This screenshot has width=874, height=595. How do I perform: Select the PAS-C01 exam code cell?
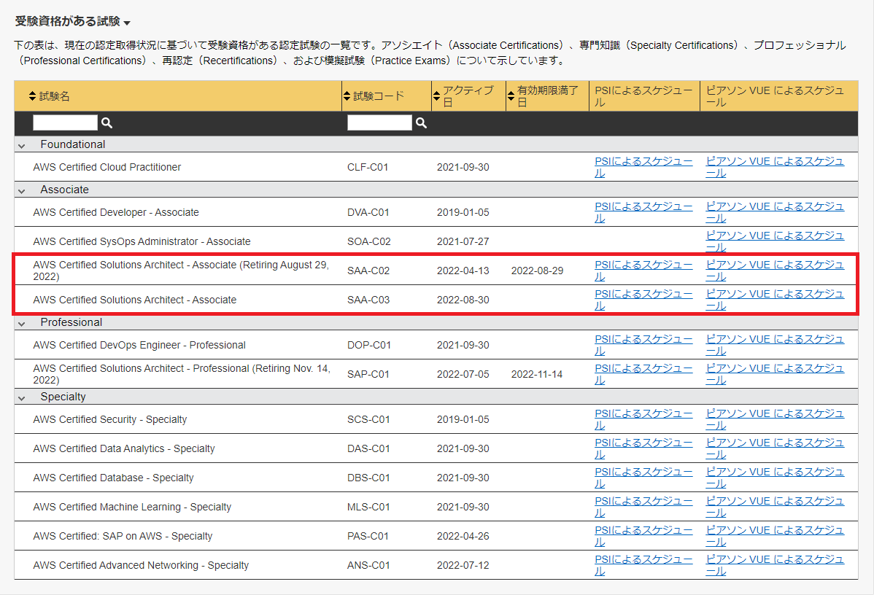tap(368, 536)
